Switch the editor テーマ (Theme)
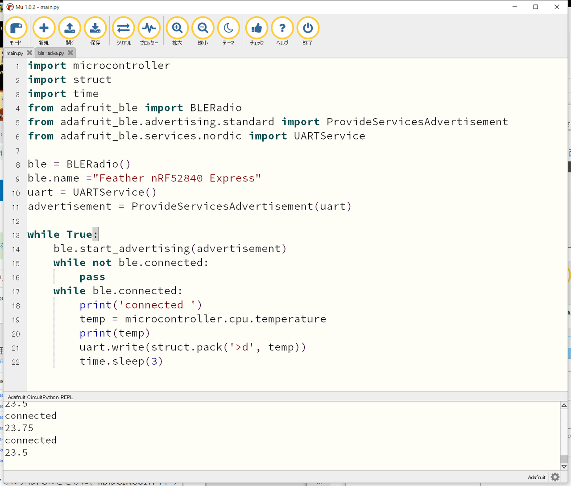 click(229, 28)
